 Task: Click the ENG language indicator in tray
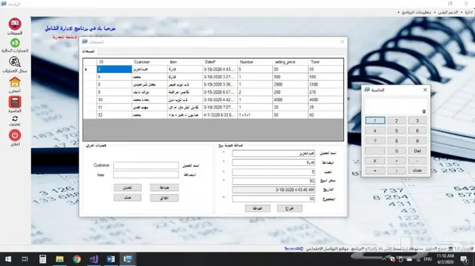click(427, 259)
